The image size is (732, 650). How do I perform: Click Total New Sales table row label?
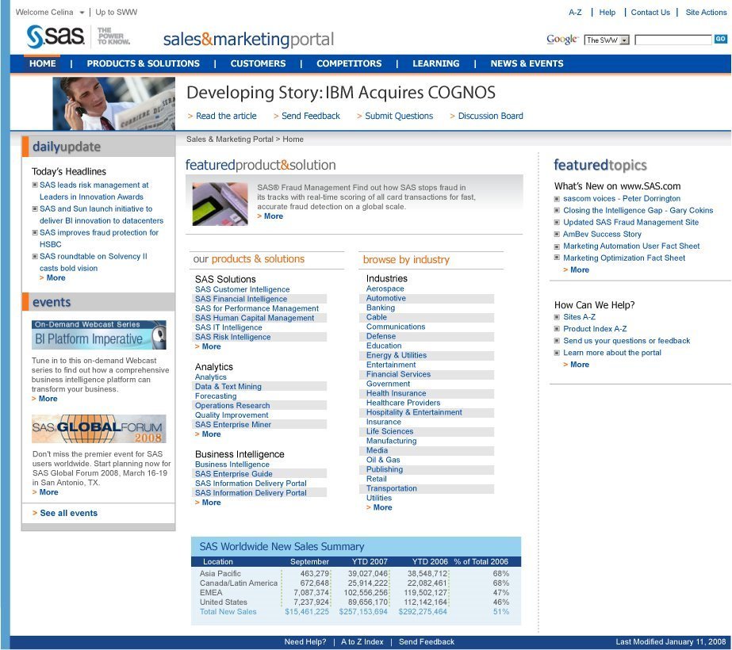tap(228, 611)
